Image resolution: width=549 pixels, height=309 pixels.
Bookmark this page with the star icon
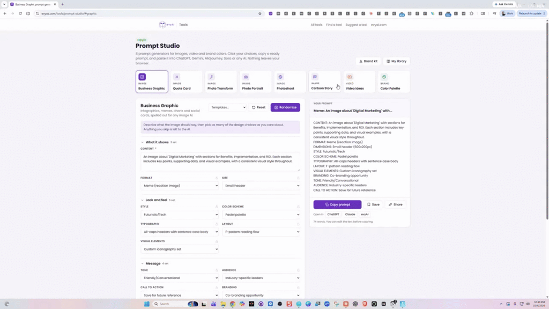260,13
